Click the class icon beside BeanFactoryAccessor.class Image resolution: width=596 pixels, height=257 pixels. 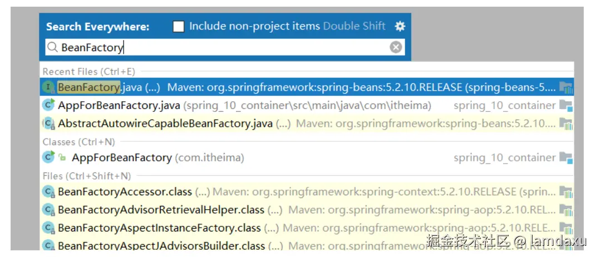48,192
